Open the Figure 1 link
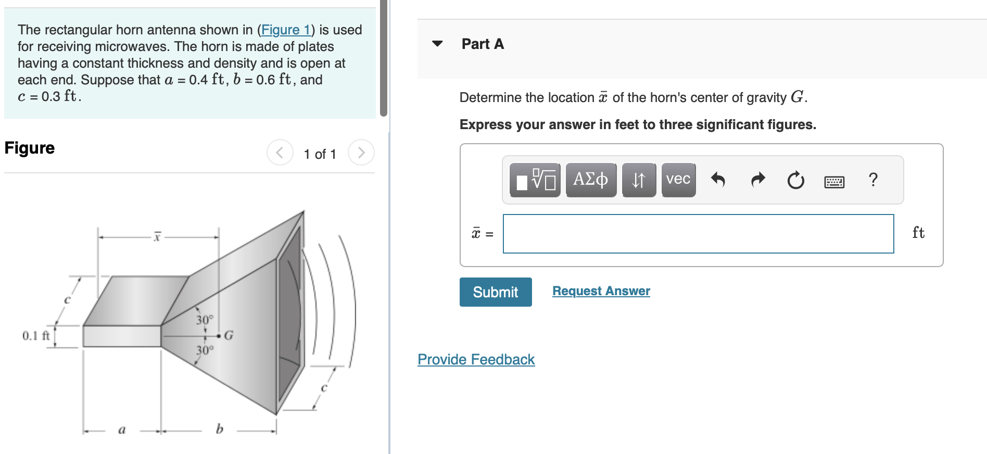987x454 pixels. pyautogui.click(x=285, y=30)
